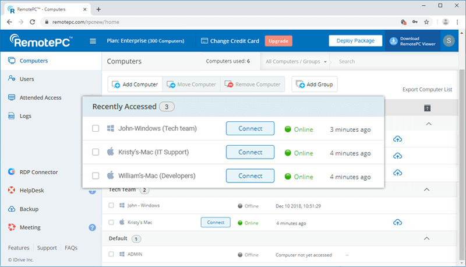Tick the checkbox for Kristy's Mac in Tech Team
Screen dimensions: 466x267
[x=111, y=222]
